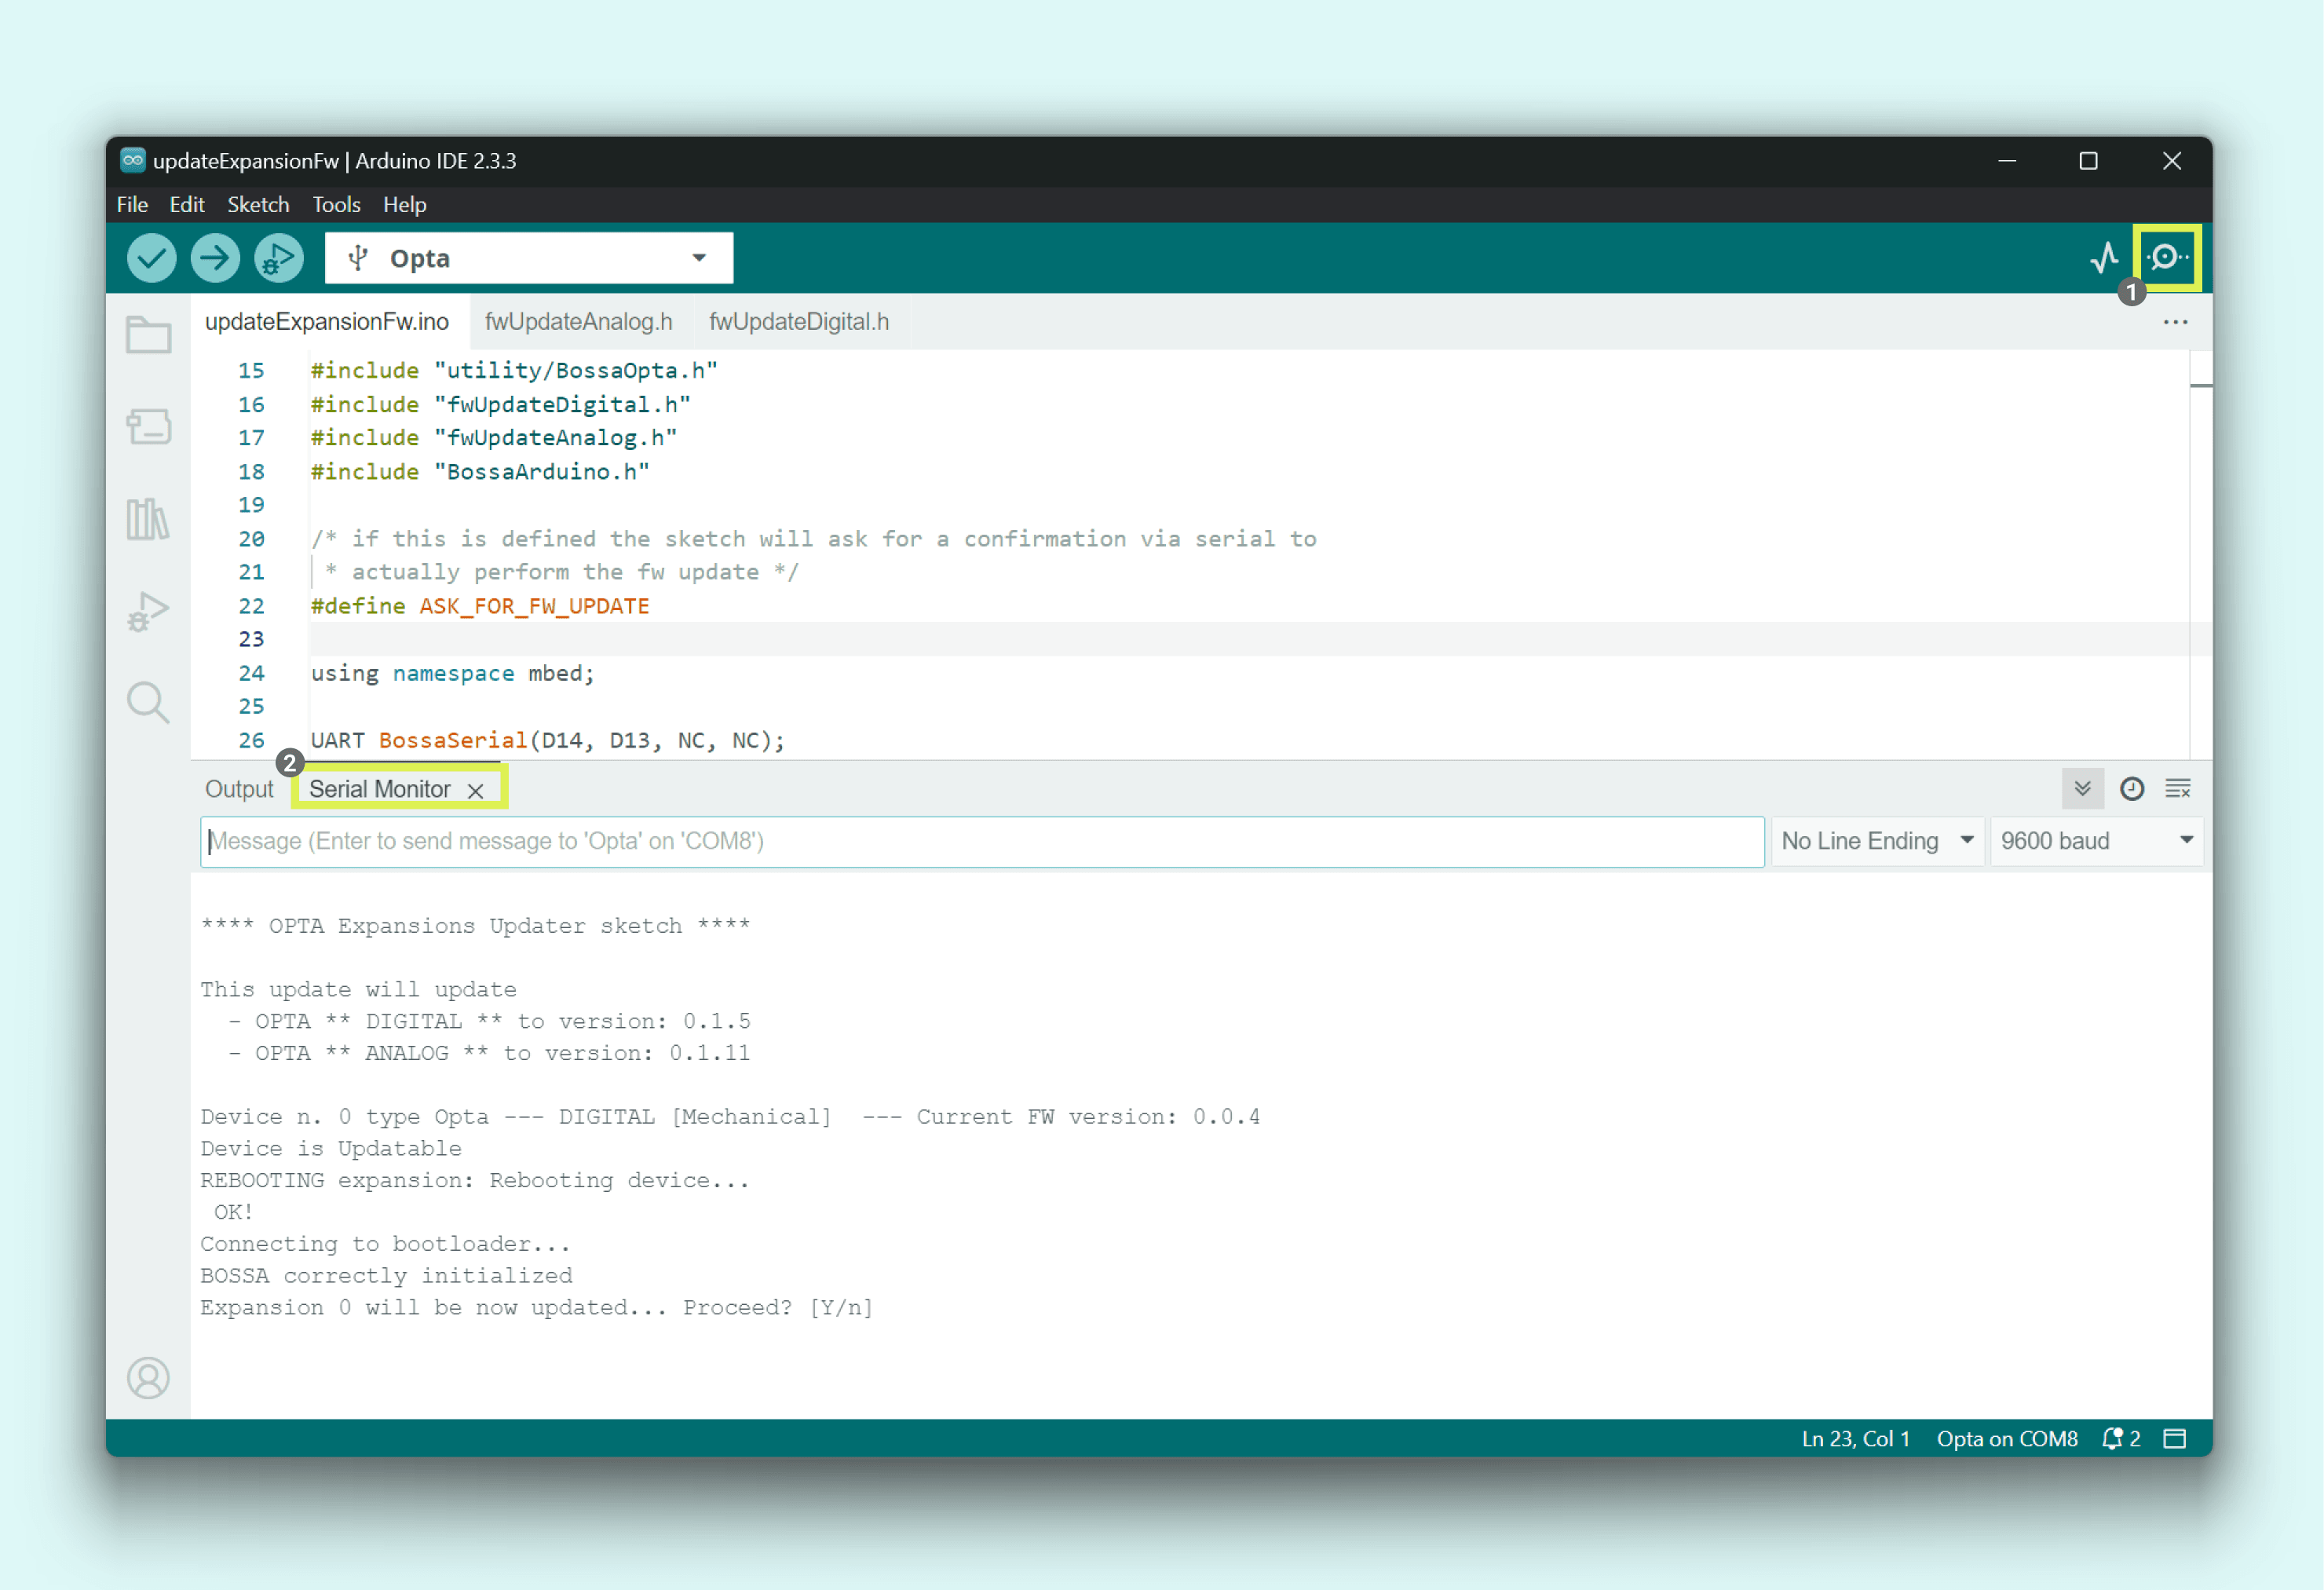2324x1590 pixels.
Task: Open Sketchbook folder in sidebar
Action: tap(148, 336)
